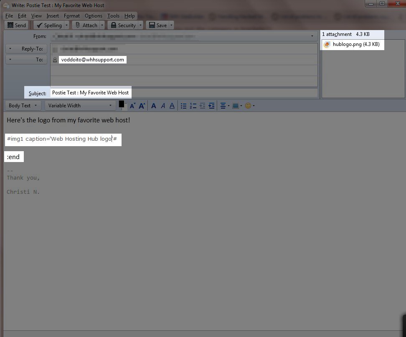Expand the Security dropdown arrow

click(x=140, y=25)
